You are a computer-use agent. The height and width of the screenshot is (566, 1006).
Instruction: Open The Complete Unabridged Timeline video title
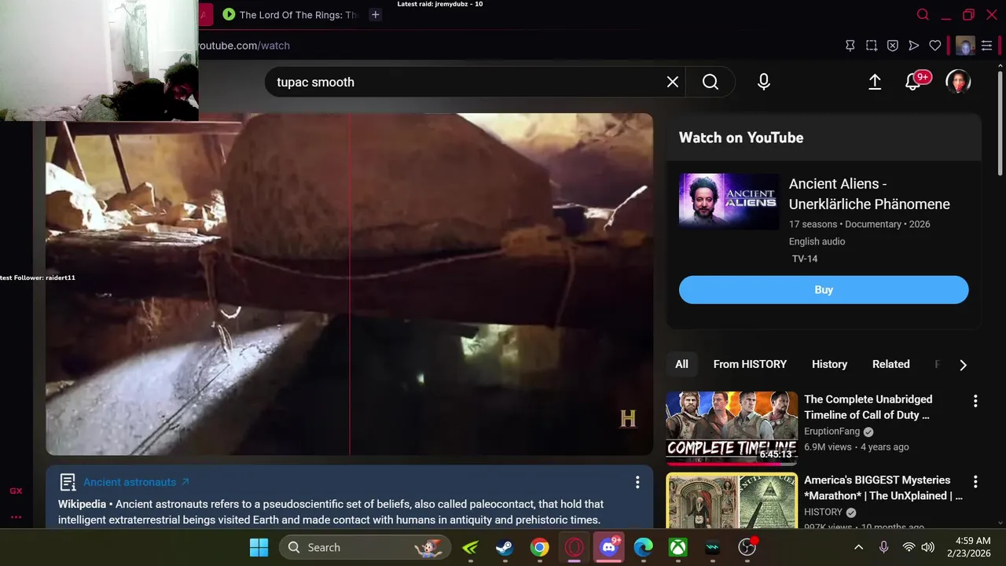868,407
